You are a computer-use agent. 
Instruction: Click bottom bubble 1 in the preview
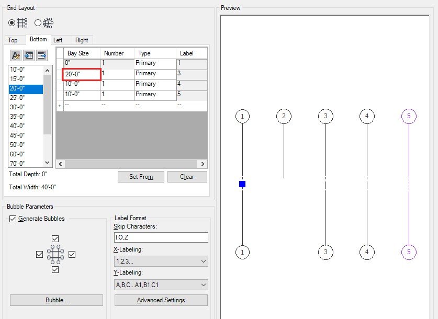point(242,252)
